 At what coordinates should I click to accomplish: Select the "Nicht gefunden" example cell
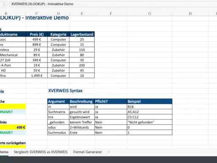[x=150, y=122]
